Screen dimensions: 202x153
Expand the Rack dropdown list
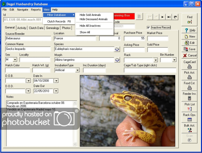point(155,60)
